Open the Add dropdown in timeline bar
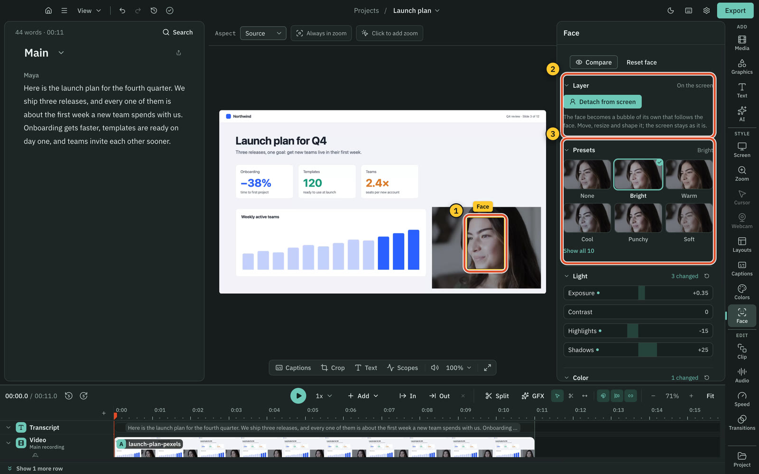This screenshot has height=474, width=759. pyautogui.click(x=363, y=396)
